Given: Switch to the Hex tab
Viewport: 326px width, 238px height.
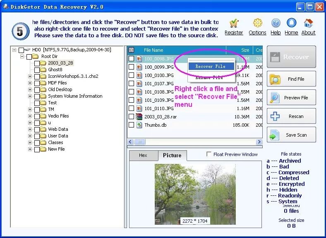Looking at the screenshot, I should point(143,156).
